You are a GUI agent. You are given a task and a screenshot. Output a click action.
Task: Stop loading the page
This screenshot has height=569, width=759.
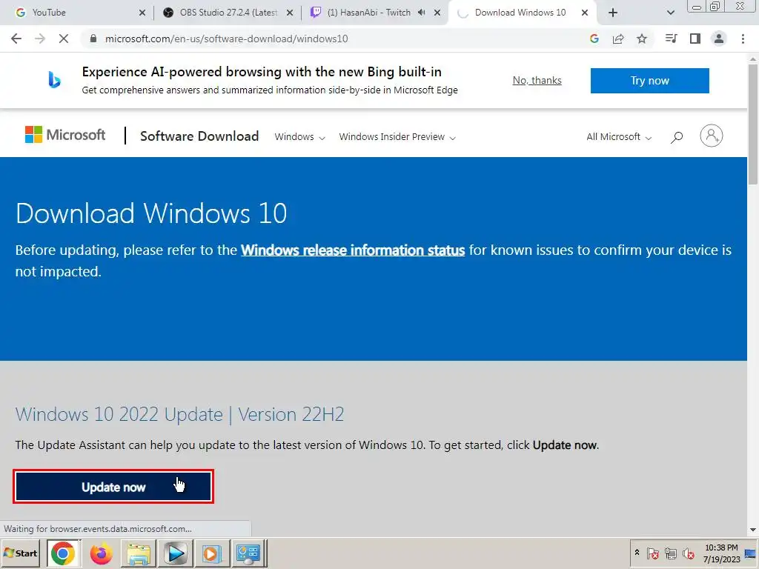[64, 39]
